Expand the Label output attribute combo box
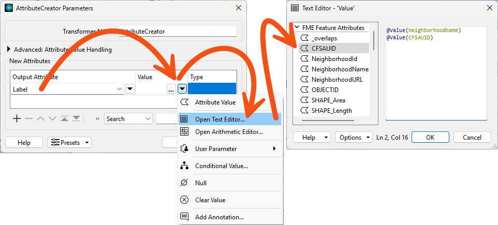The image size is (498, 225). click(x=120, y=89)
